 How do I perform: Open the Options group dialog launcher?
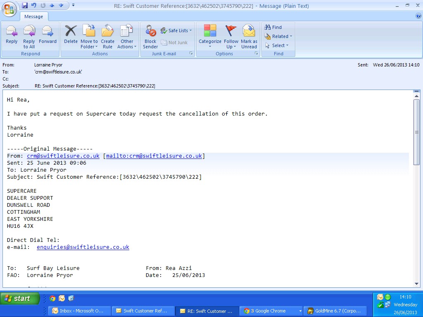(256, 53)
